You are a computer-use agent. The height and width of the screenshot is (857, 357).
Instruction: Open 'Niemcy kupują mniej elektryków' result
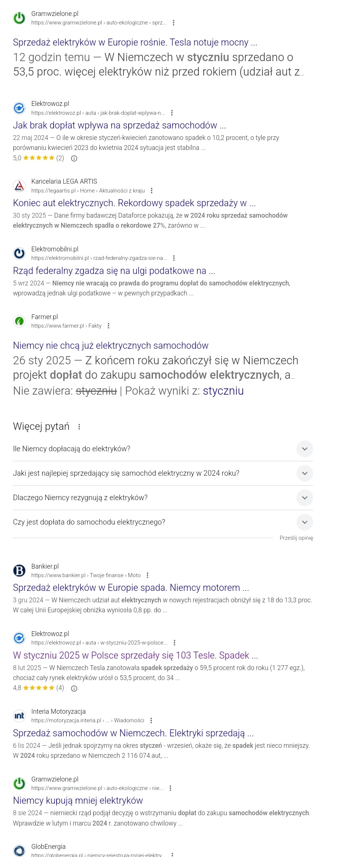tap(78, 800)
